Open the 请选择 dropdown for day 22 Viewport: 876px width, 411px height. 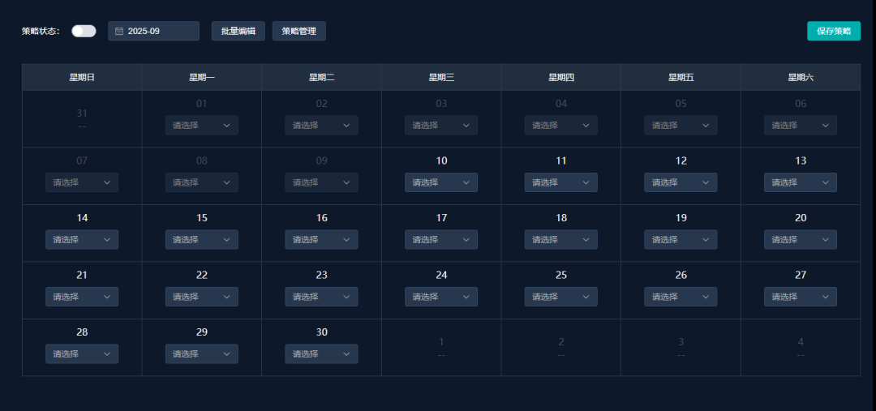[202, 297]
